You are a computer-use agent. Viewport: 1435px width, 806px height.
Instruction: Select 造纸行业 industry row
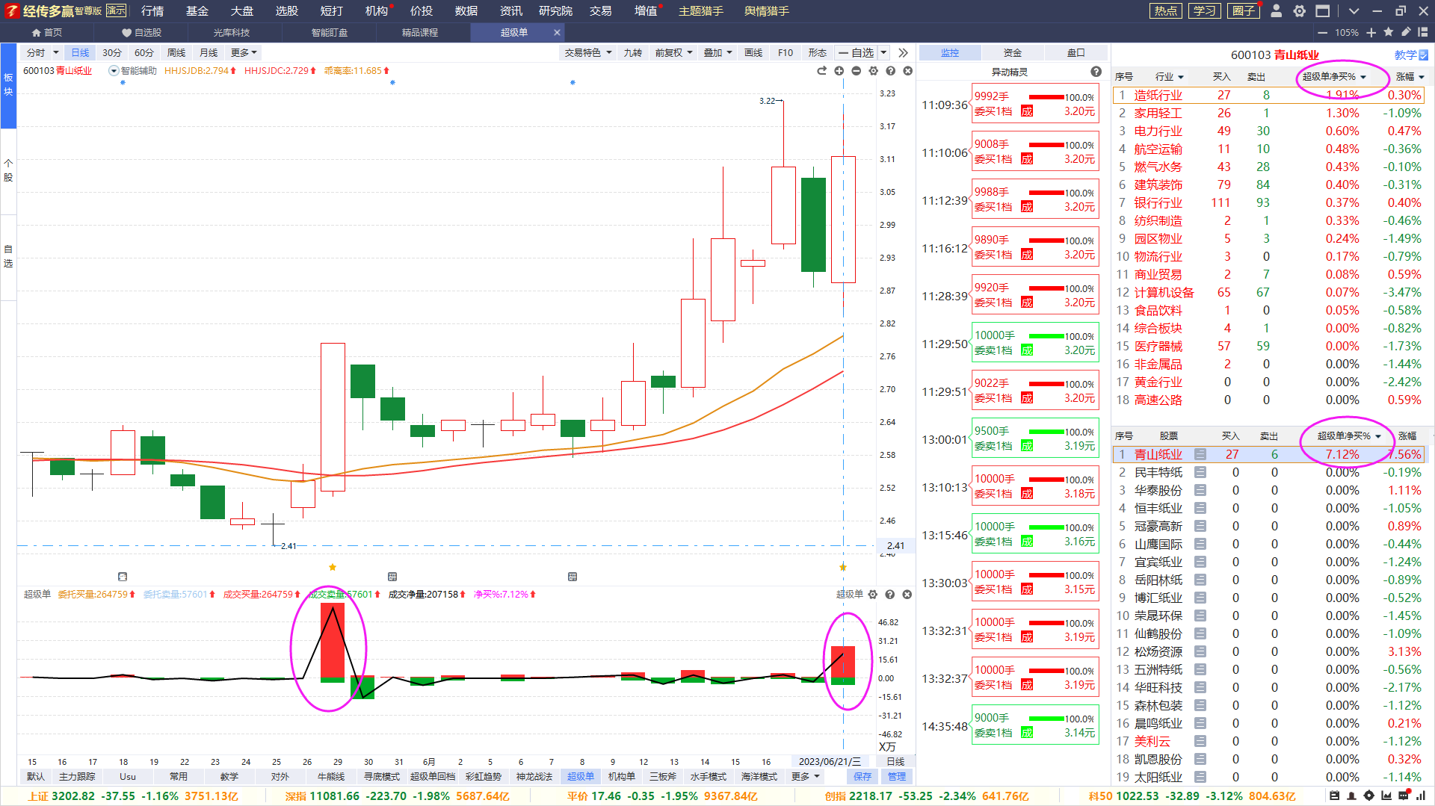[1269, 95]
